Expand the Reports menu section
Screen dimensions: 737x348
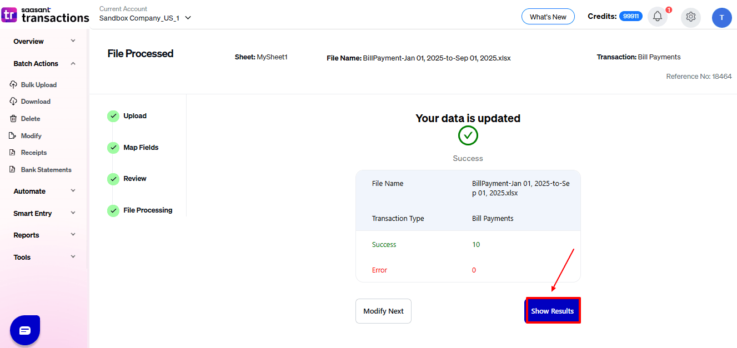coord(44,235)
